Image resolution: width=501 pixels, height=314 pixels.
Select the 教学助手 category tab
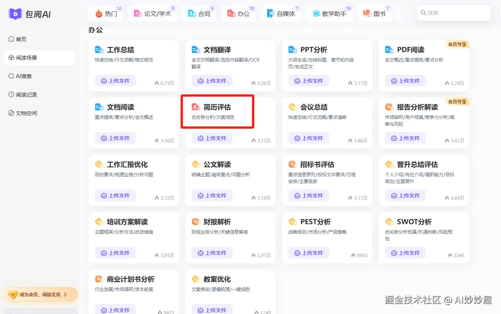click(x=329, y=14)
